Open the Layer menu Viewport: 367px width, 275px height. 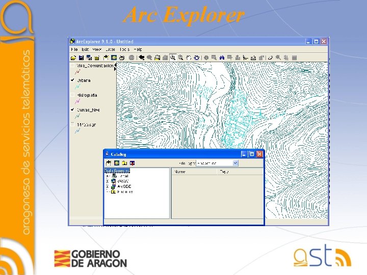(110, 49)
